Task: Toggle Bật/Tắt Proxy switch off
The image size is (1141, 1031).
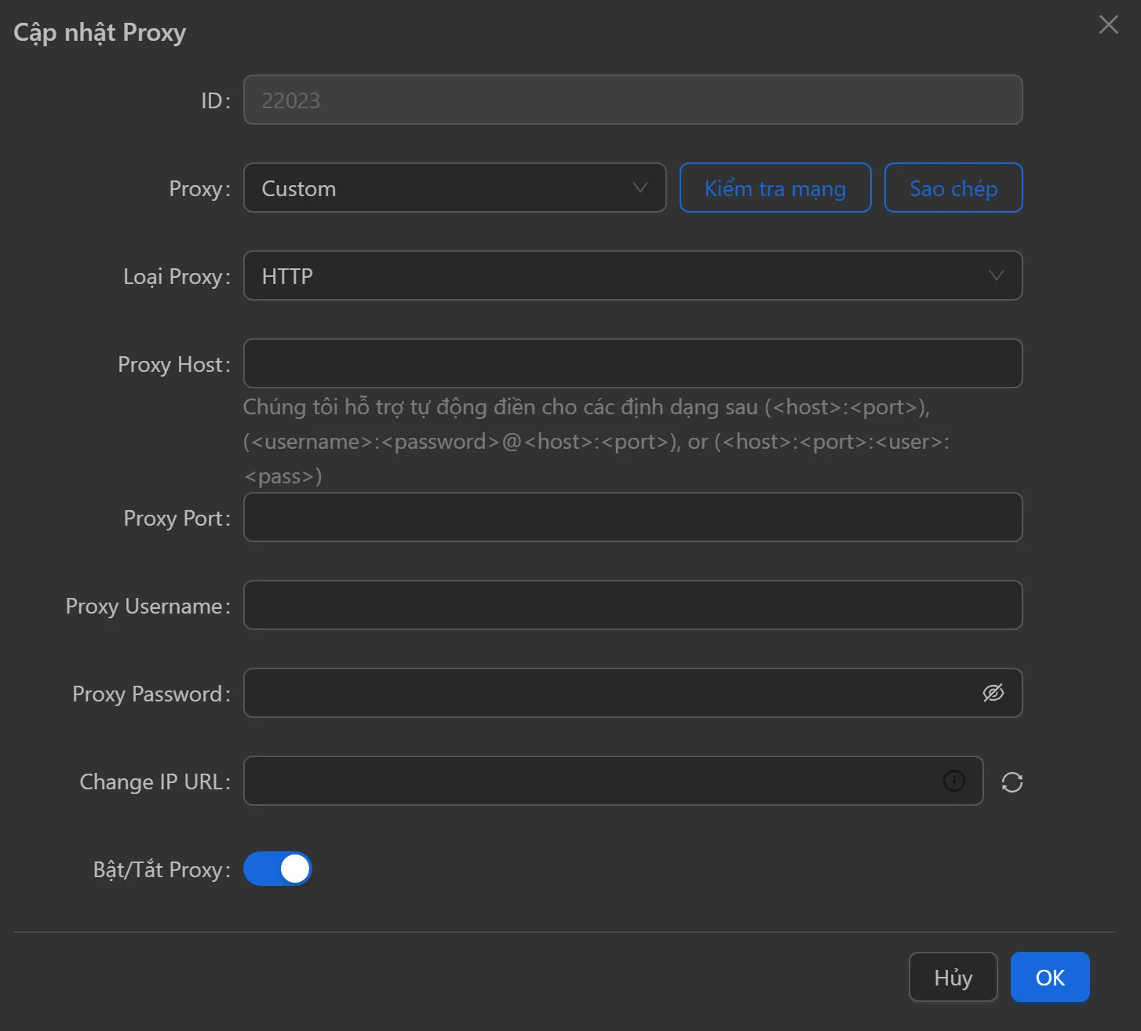Action: pos(278,869)
